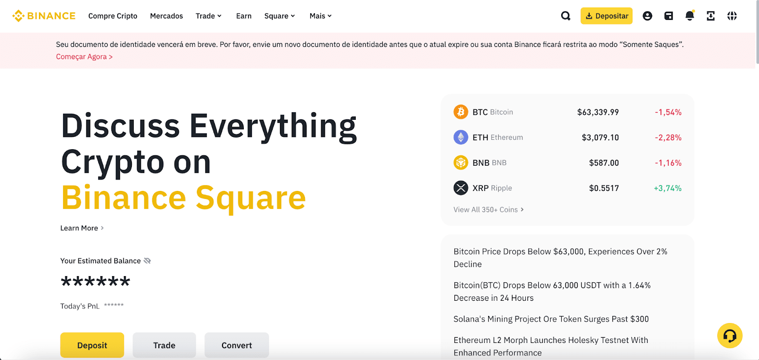
Task: Expand the Mais dropdown menu
Action: point(321,16)
